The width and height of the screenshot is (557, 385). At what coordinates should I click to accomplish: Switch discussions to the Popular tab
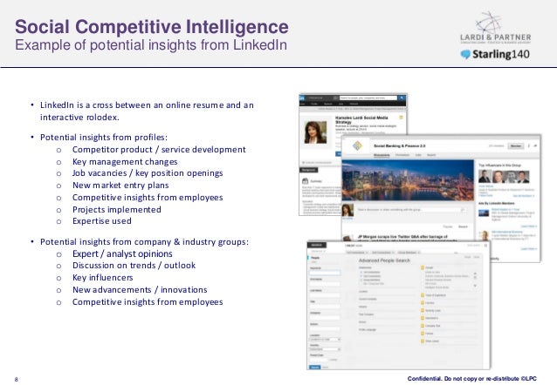tap(448, 226)
